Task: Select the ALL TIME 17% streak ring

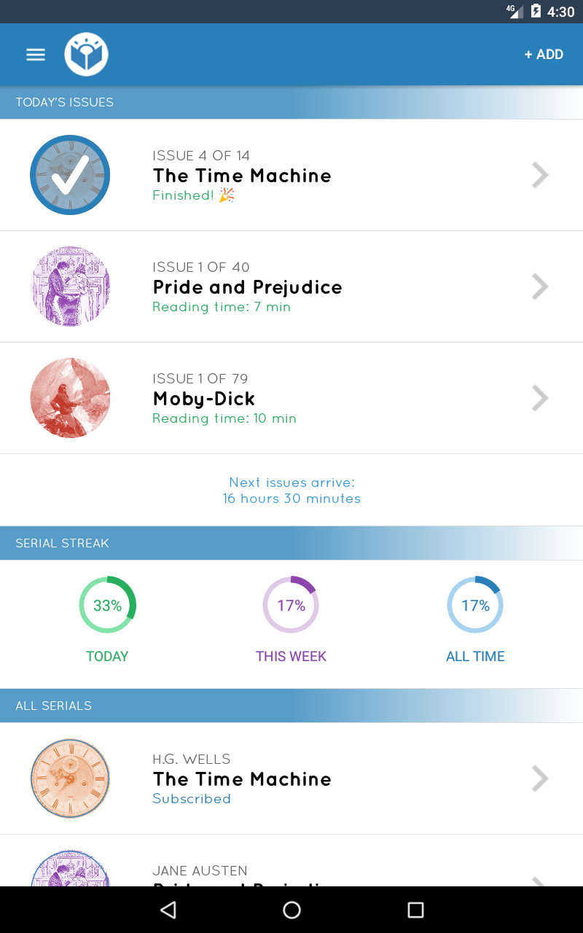Action: (475, 605)
